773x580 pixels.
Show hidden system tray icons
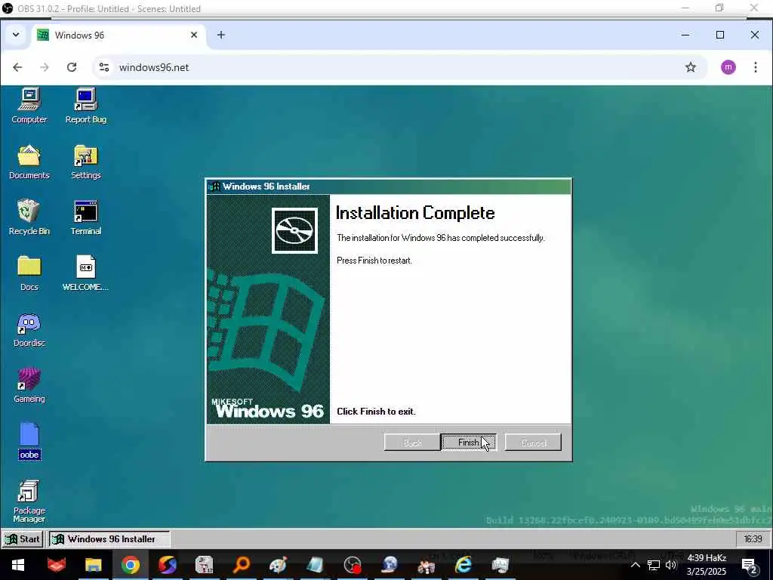pyautogui.click(x=635, y=565)
